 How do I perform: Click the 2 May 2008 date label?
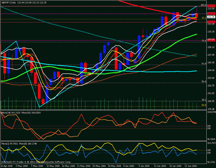[22, 166]
